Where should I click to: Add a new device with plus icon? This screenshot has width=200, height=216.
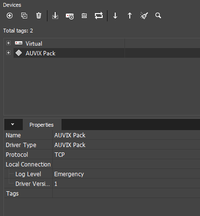[x=10, y=16]
